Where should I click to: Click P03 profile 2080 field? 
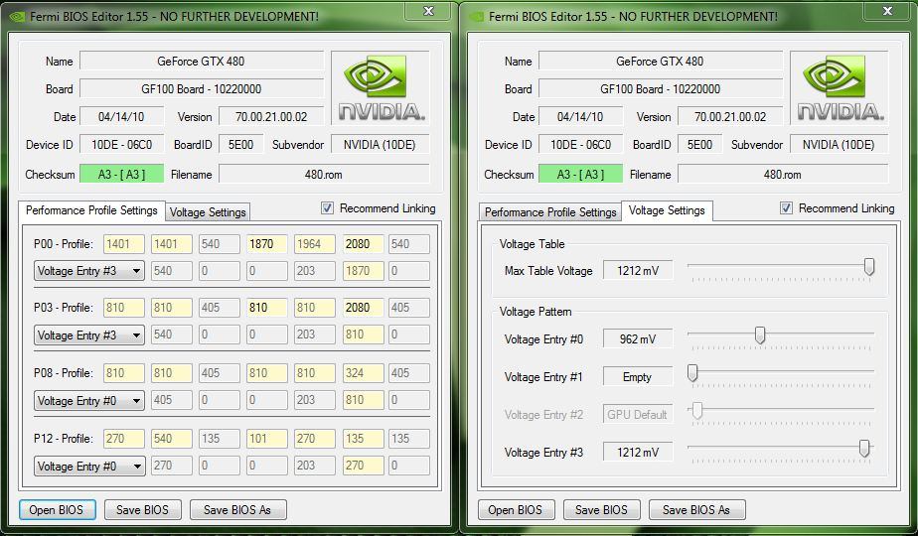(x=363, y=307)
